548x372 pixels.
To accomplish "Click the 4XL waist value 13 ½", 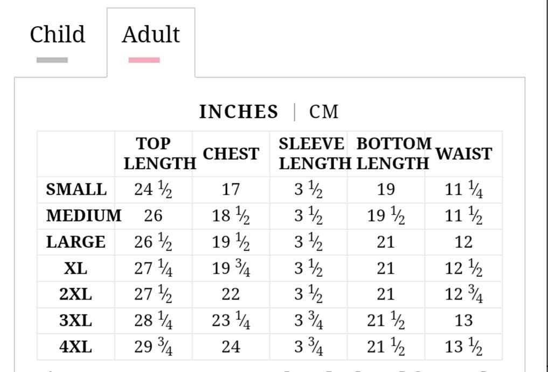I will coord(463,347).
